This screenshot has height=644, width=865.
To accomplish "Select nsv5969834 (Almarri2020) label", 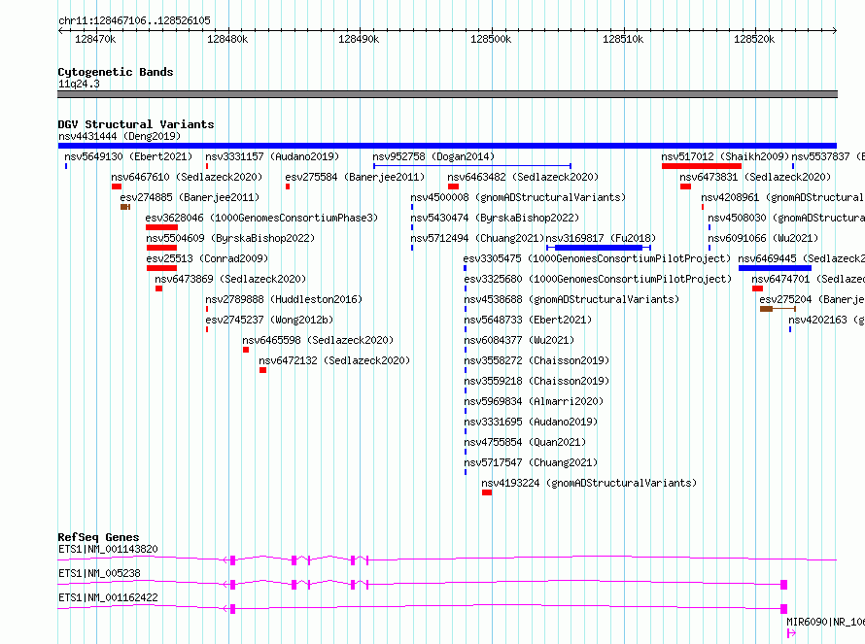I will pos(534,401).
